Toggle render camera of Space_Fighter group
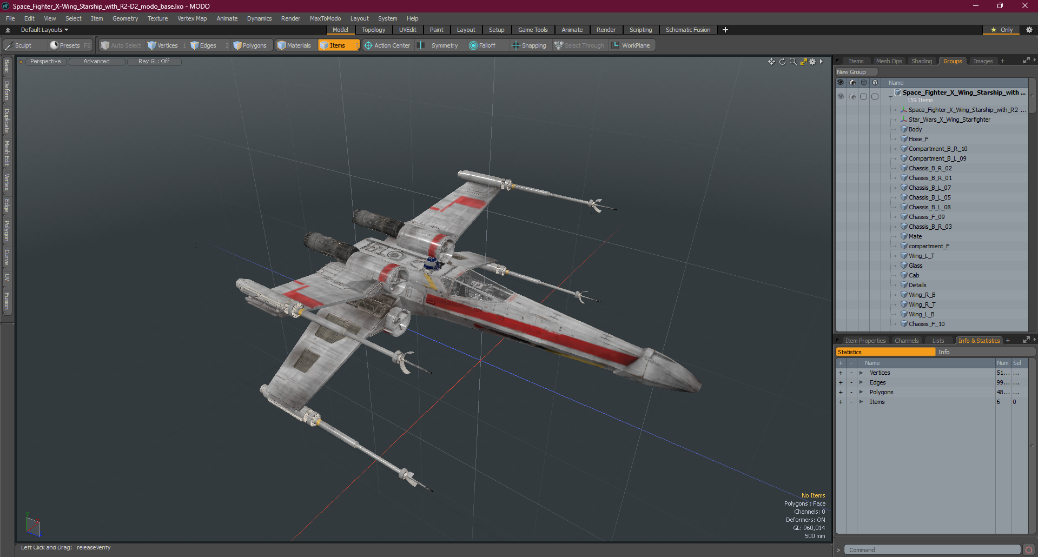Image resolution: width=1038 pixels, height=557 pixels. pos(852,96)
